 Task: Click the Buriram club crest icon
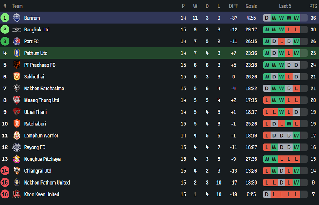[17, 18]
